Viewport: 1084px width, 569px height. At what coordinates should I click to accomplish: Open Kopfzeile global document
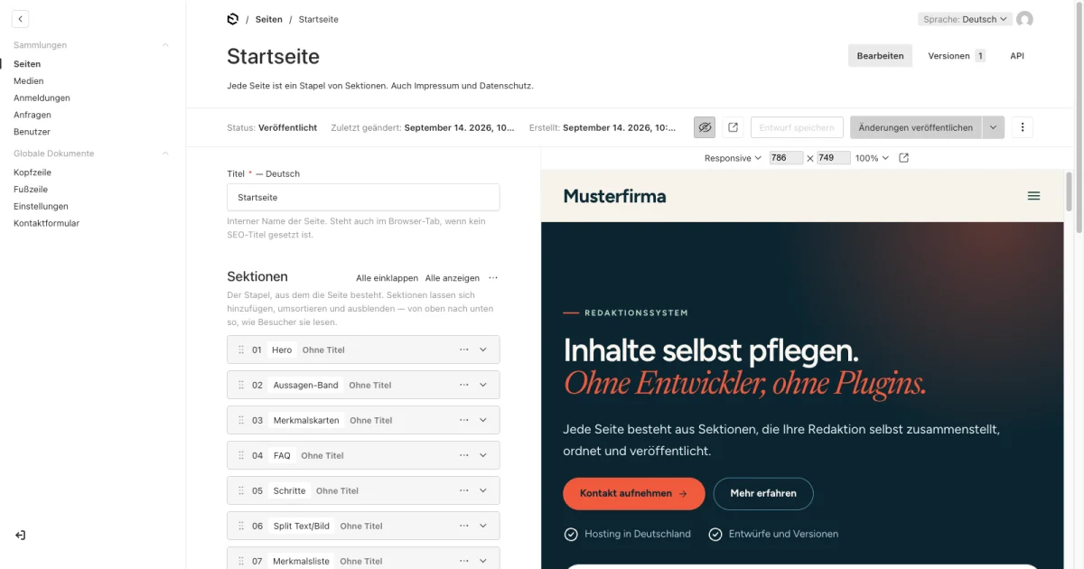(x=33, y=173)
